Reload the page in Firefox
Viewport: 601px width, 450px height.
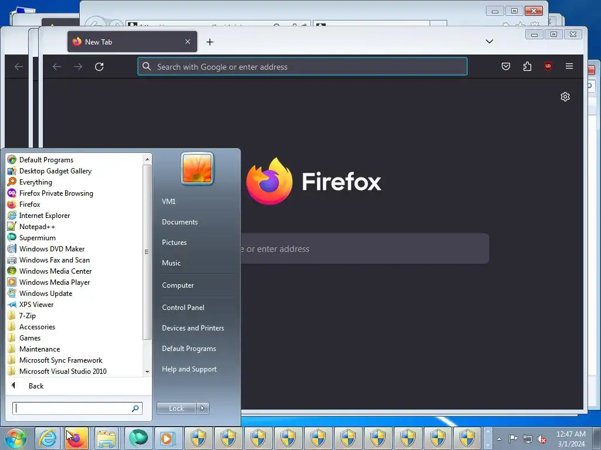(99, 67)
